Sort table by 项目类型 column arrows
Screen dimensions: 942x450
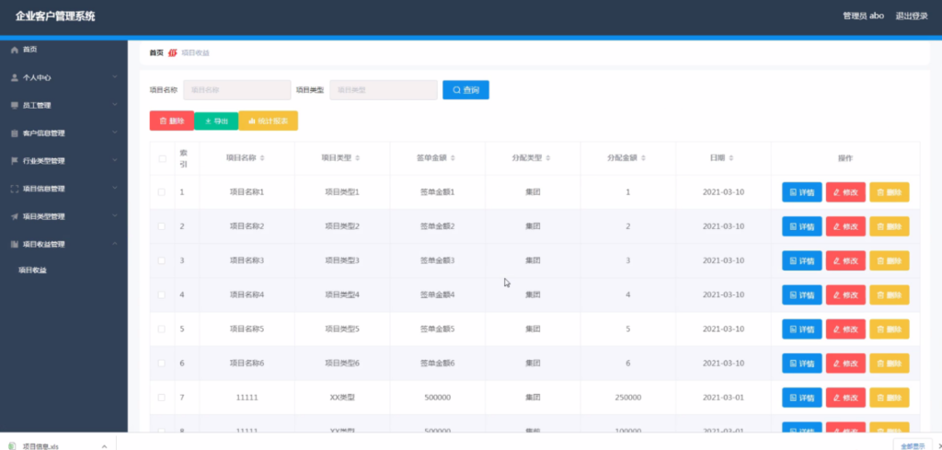coord(358,158)
